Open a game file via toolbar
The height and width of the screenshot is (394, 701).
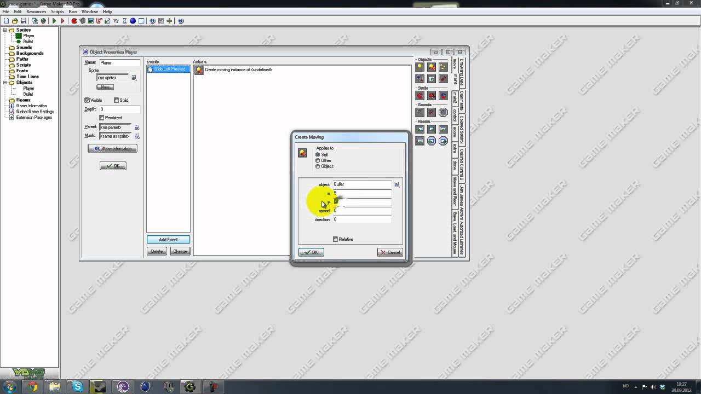point(15,21)
